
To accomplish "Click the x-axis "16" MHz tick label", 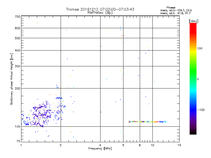I will click(179, 145).
